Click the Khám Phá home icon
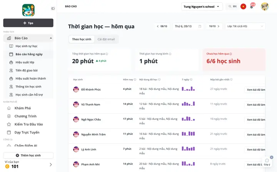 9,108
